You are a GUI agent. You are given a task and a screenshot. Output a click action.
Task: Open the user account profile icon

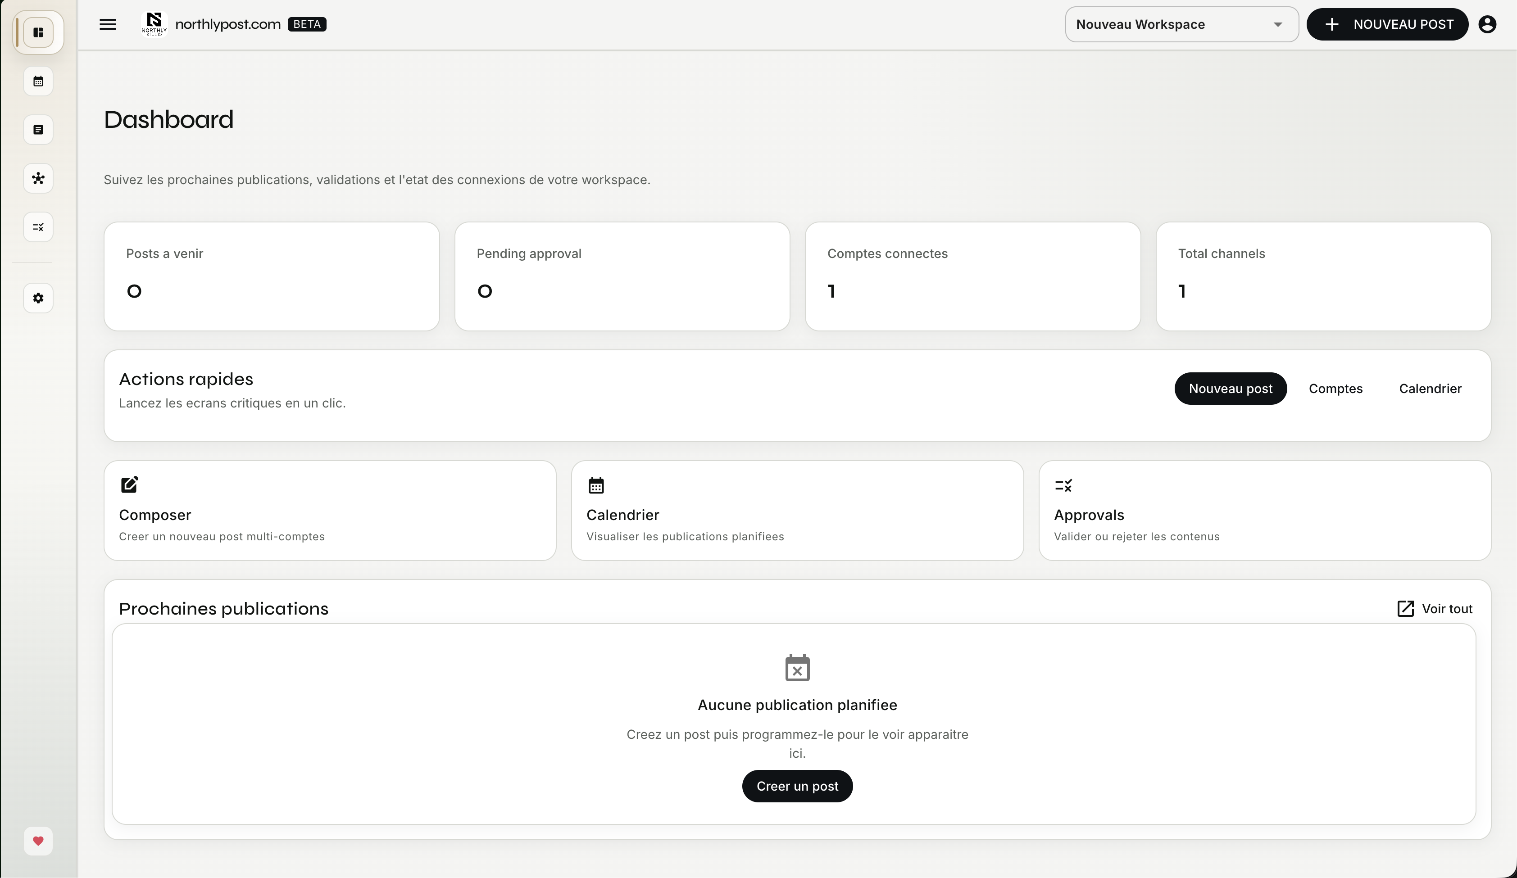click(x=1487, y=25)
